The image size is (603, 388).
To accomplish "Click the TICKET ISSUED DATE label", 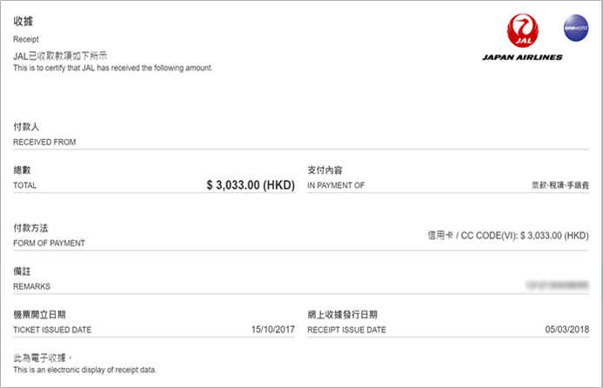I will [52, 330].
